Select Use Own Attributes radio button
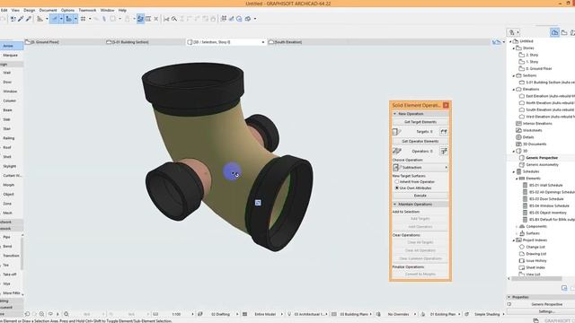Screen dimensions: 575x323 396,188
